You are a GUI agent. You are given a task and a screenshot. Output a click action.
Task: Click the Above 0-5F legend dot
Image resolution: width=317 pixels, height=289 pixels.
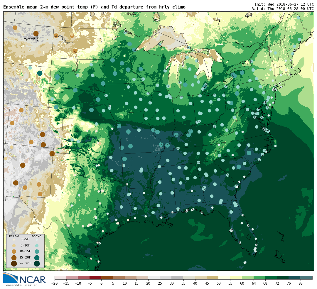click(37, 239)
